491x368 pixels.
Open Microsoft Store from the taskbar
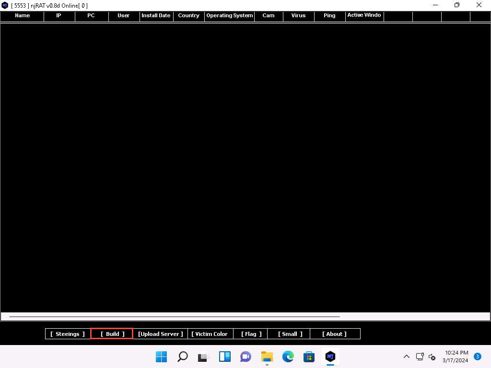coord(309,356)
